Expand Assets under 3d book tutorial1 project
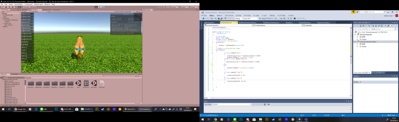Image resolution: width=399 pixels, height=122 pixels. coord(357,39)
